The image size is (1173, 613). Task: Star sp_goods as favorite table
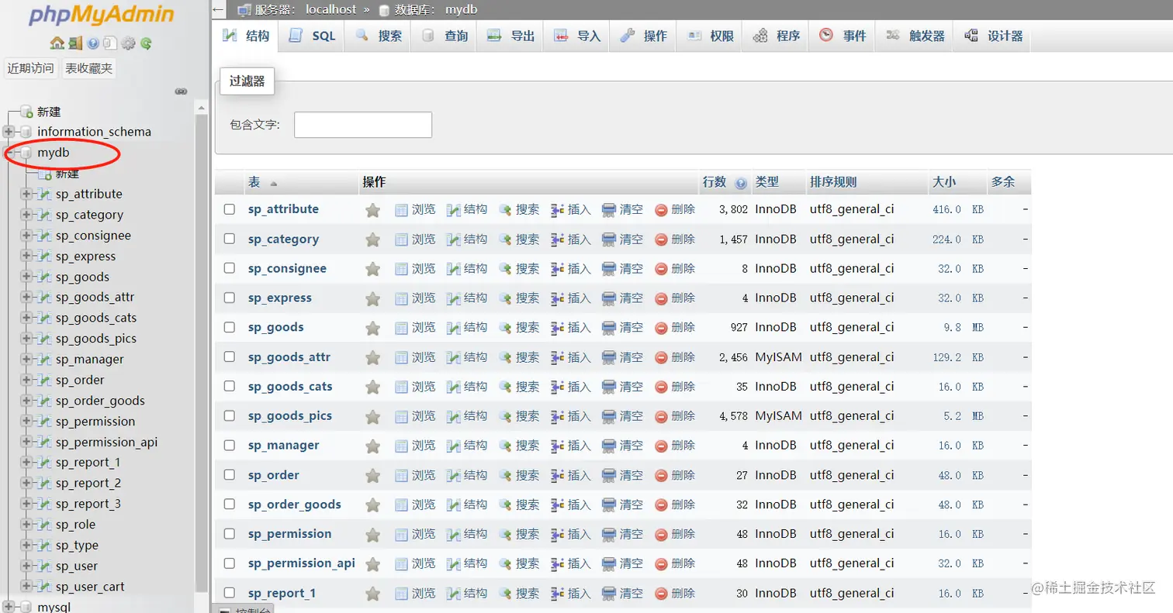click(x=372, y=328)
